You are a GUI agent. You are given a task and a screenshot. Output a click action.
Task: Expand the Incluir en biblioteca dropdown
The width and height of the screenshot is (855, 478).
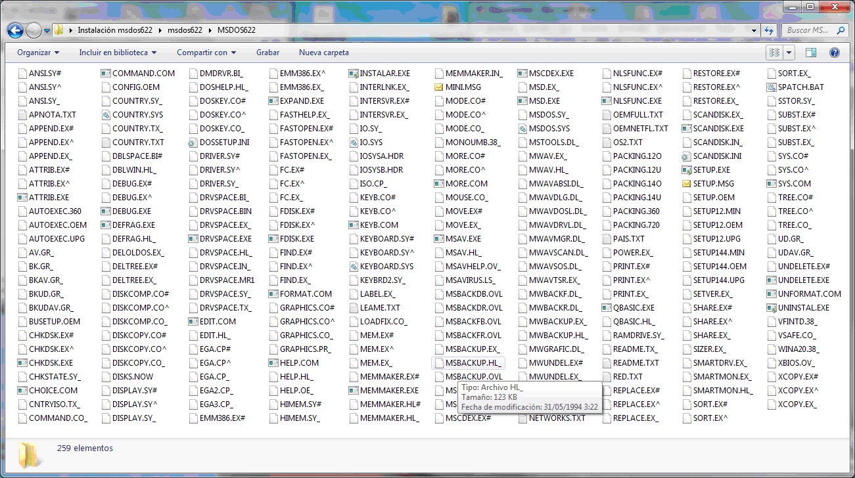coord(118,53)
